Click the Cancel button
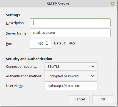 click(x=79, y=99)
